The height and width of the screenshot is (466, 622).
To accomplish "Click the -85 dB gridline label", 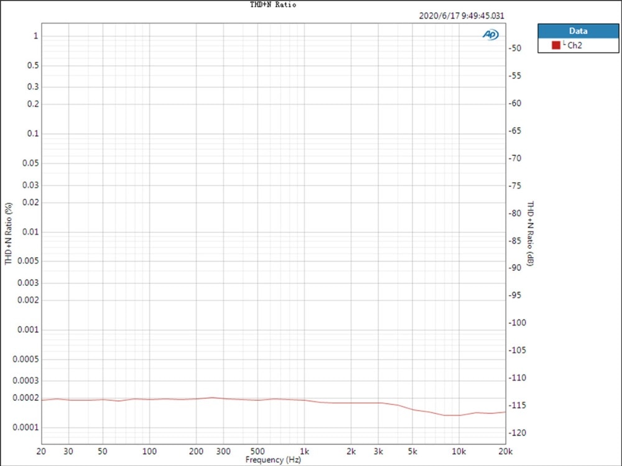I will [x=514, y=240].
